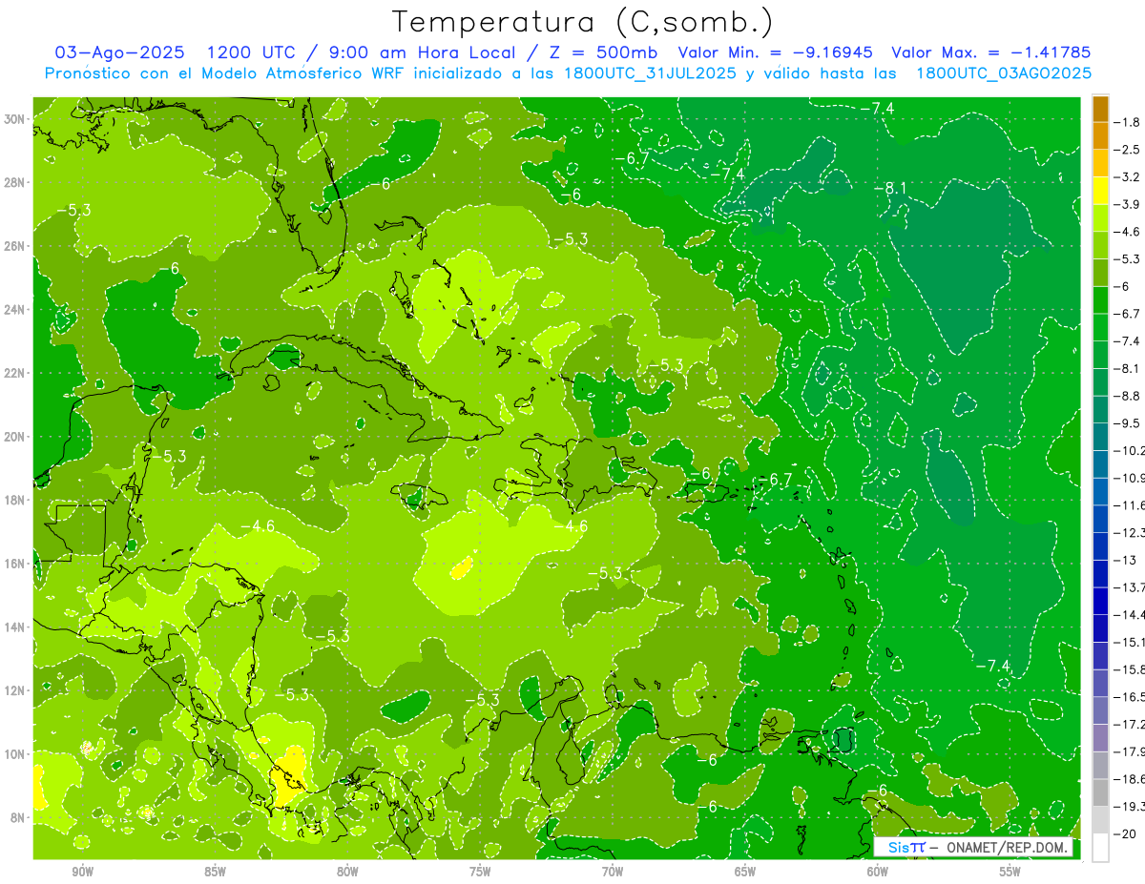This screenshot has height=884, width=1145.
Task: Click the '12N' latitude axis label
Action: pos(15,690)
